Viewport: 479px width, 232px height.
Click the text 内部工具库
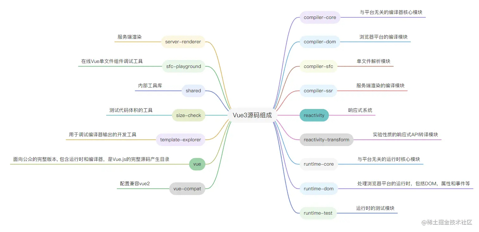pyautogui.click(x=150, y=86)
